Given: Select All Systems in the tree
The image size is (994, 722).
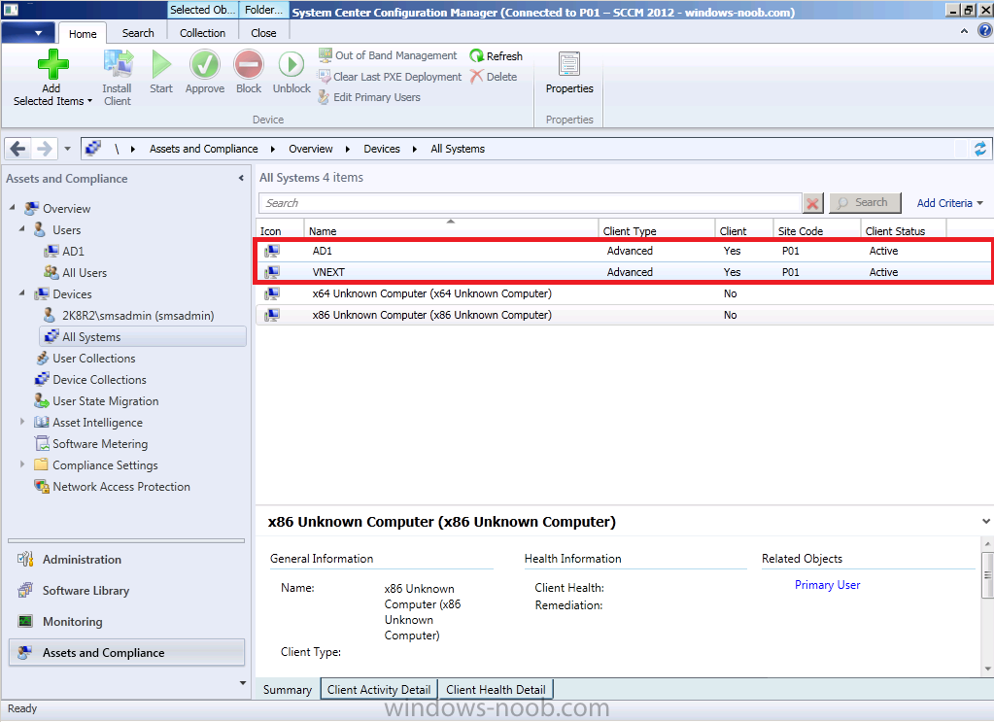Looking at the screenshot, I should [x=143, y=336].
